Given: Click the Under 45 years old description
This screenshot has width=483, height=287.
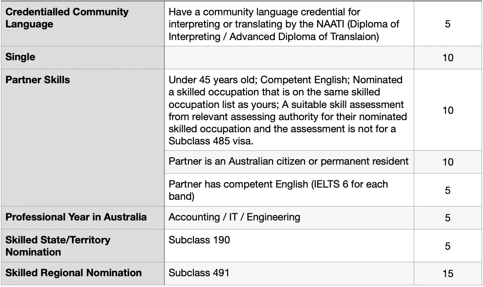Looking at the screenshot, I should pos(288,110).
